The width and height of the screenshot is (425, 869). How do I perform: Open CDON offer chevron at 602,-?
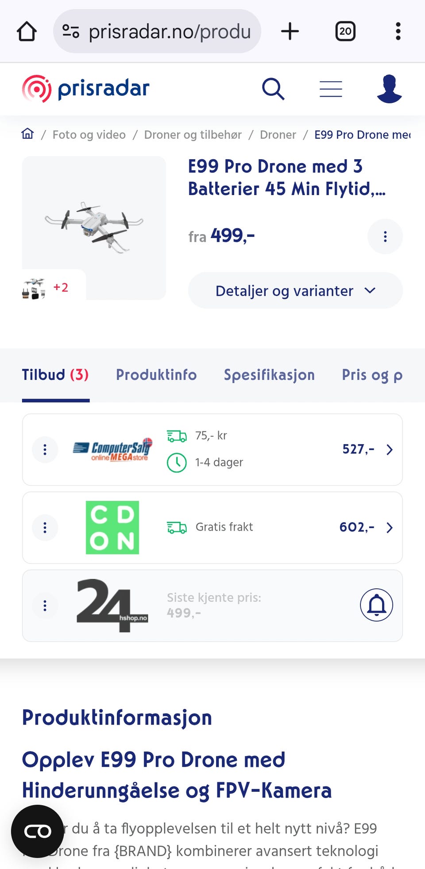390,528
